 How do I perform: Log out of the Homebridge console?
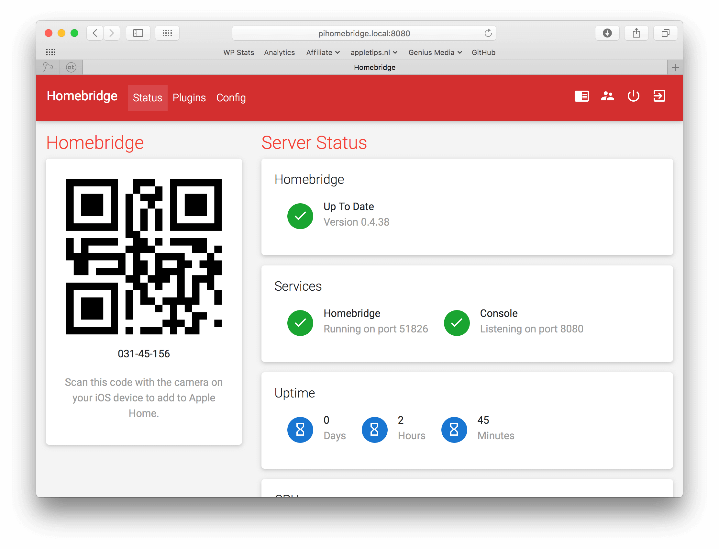click(659, 96)
